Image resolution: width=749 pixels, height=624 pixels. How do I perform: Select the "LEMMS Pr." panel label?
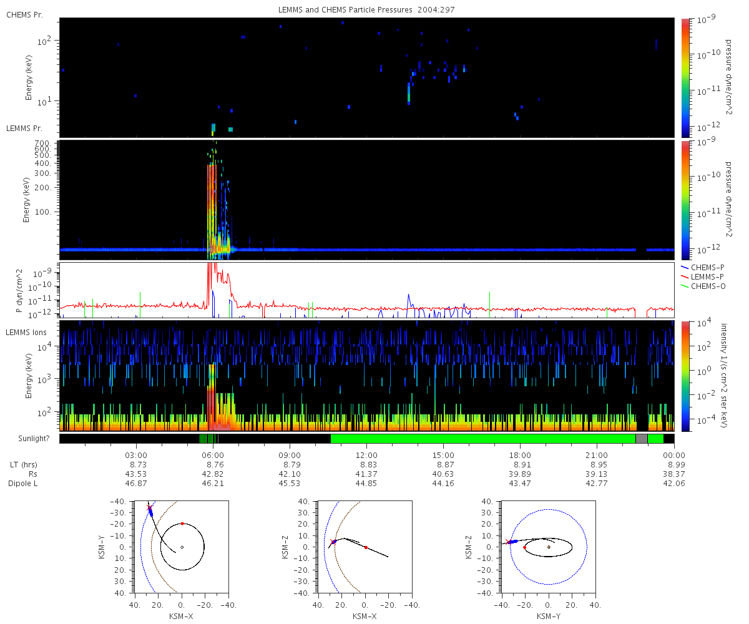pyautogui.click(x=24, y=128)
